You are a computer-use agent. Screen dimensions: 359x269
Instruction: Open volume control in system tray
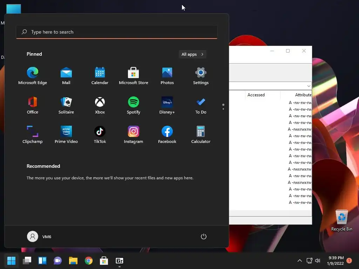[318, 261]
